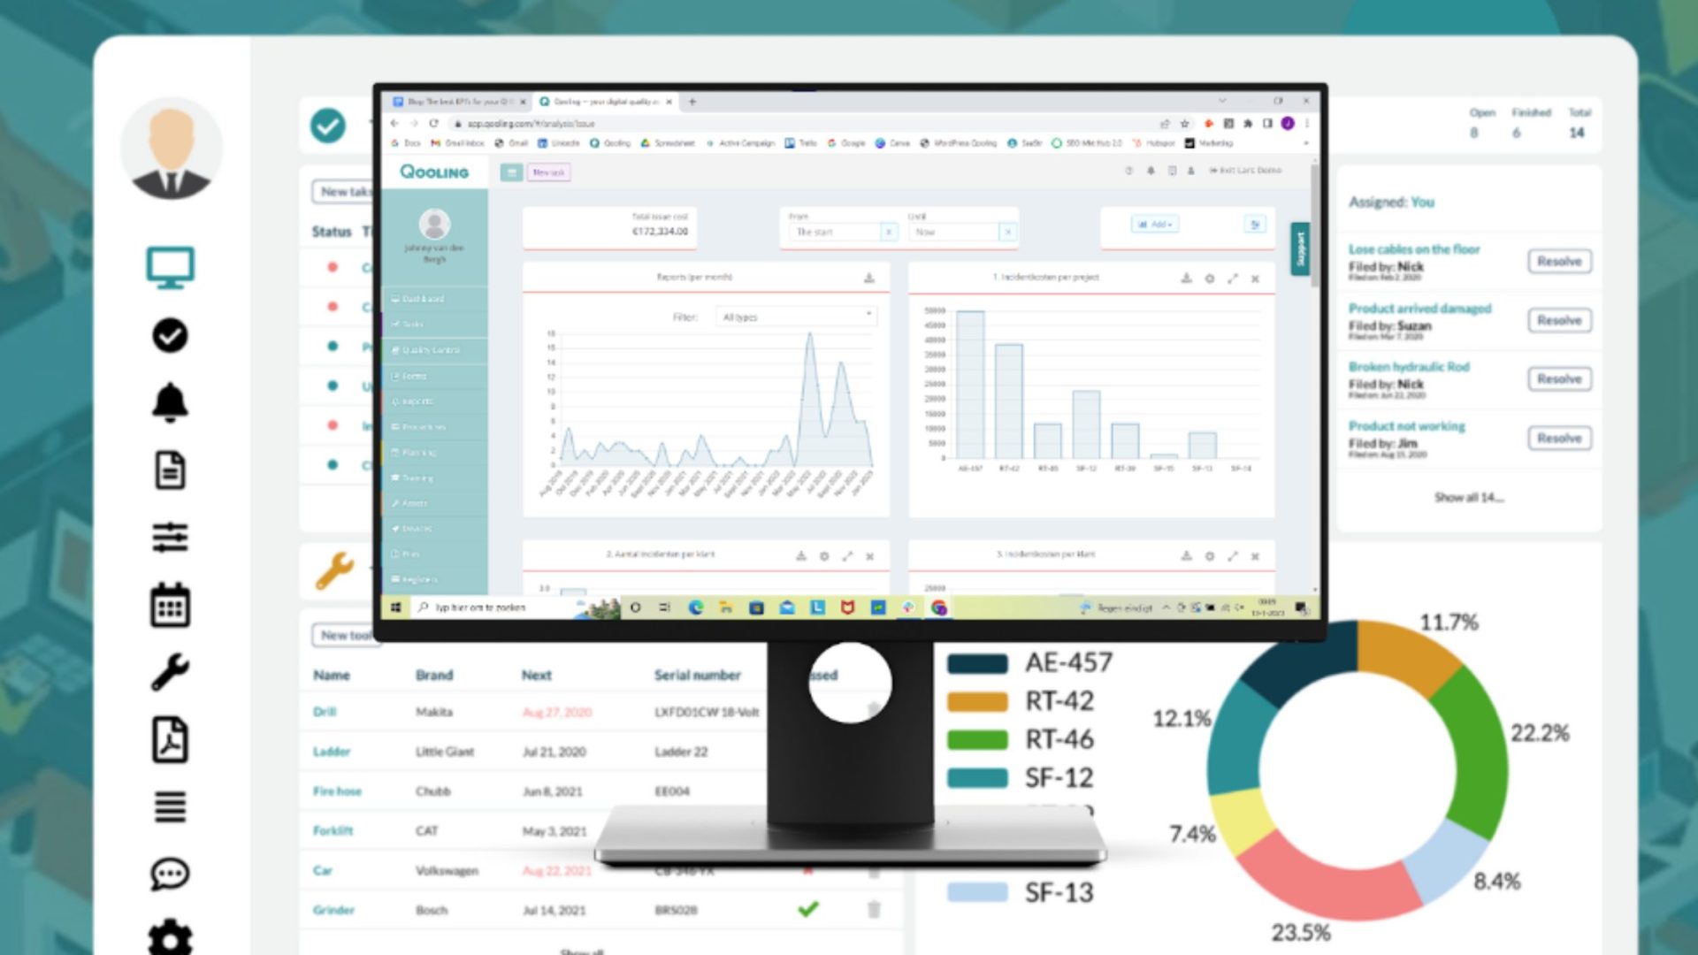
Task: Open the PDF document icon in sidebar
Action: coord(170,739)
